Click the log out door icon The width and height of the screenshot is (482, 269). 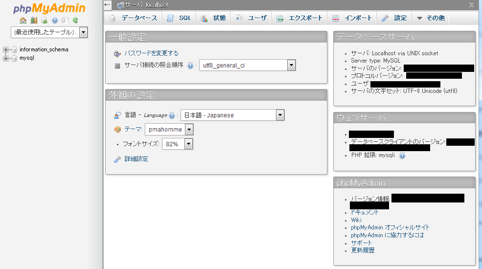pos(34,21)
